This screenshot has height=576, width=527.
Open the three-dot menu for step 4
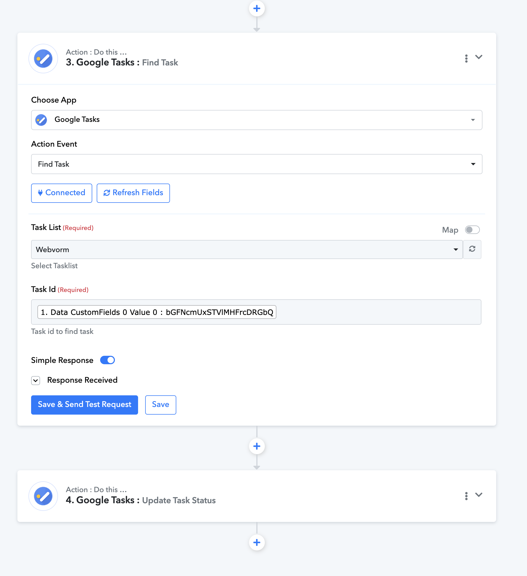tap(466, 496)
